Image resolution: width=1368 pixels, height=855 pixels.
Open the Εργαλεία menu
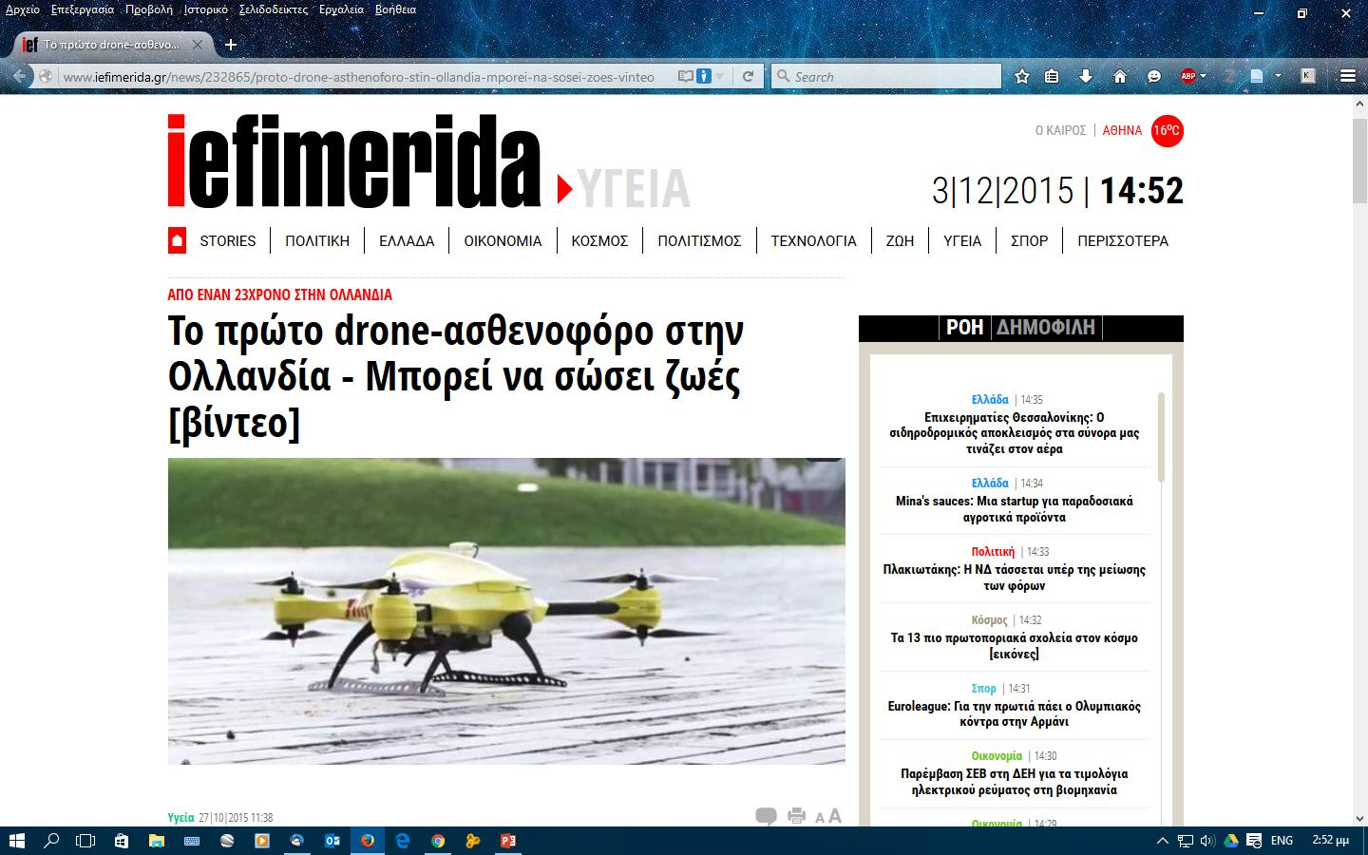[341, 9]
